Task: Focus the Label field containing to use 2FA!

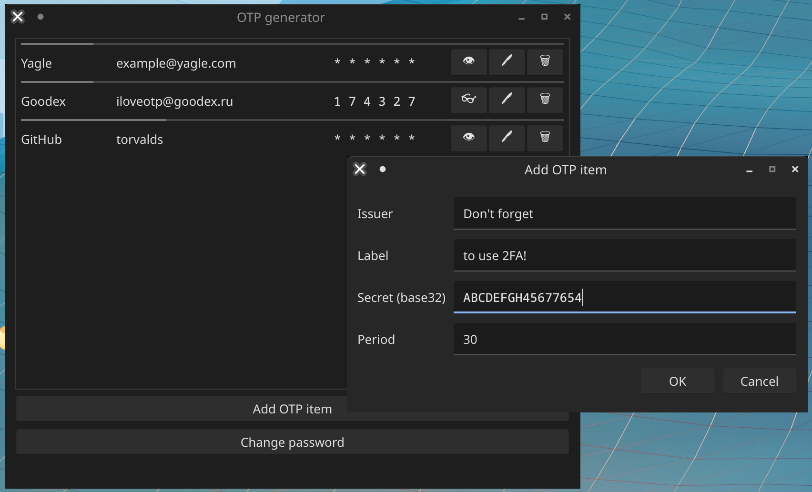Action: click(x=624, y=255)
